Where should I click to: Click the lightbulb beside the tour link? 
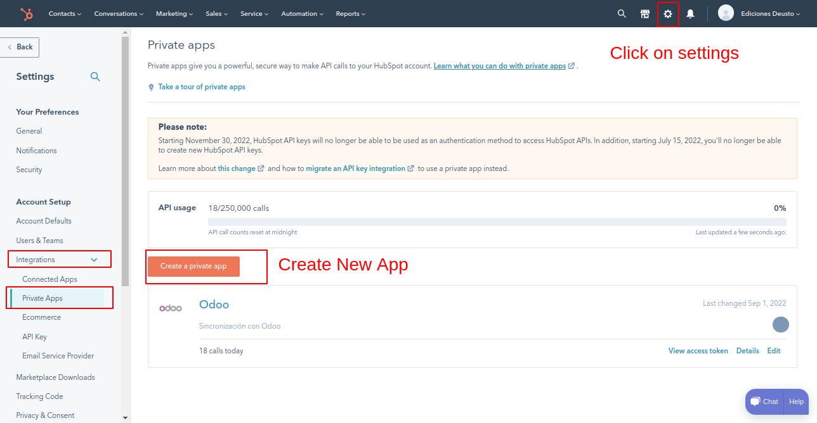(151, 87)
